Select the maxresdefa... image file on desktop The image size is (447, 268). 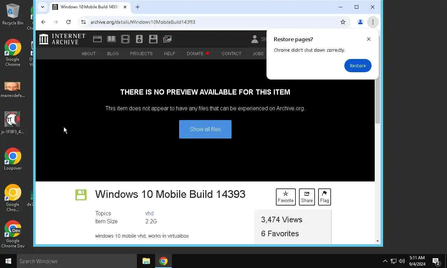pyautogui.click(x=13, y=90)
